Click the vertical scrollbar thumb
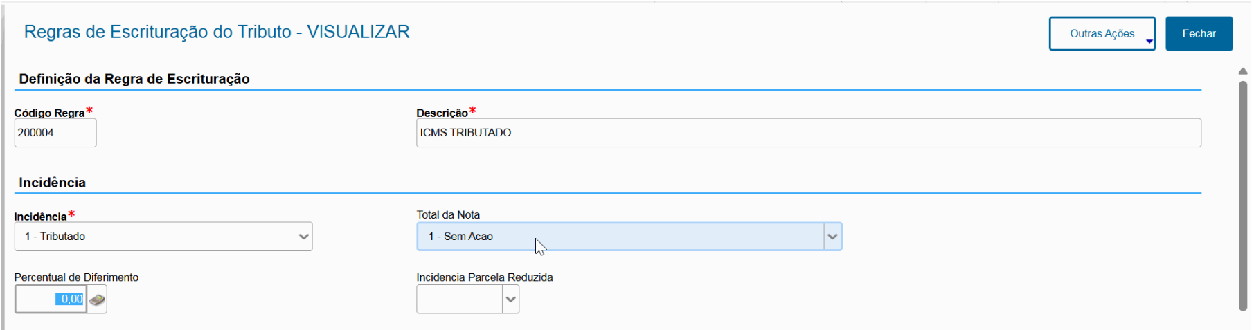The height and width of the screenshot is (330, 1254). [1243, 194]
